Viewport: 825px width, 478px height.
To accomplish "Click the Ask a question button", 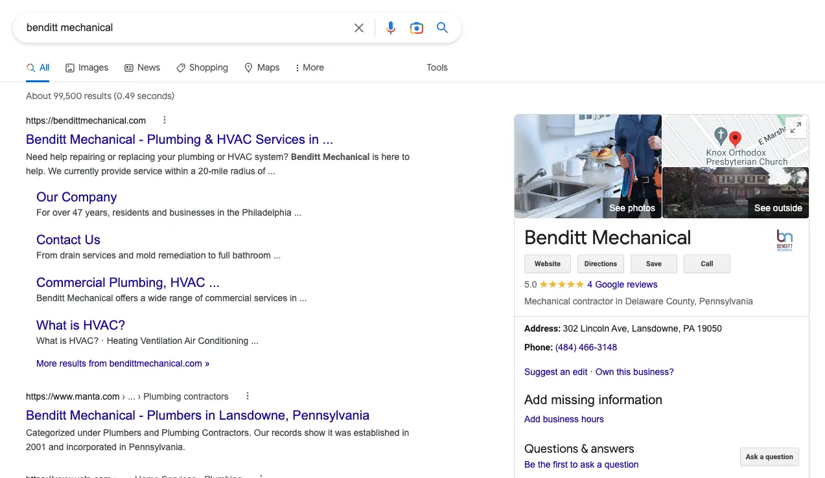I will pyautogui.click(x=769, y=457).
